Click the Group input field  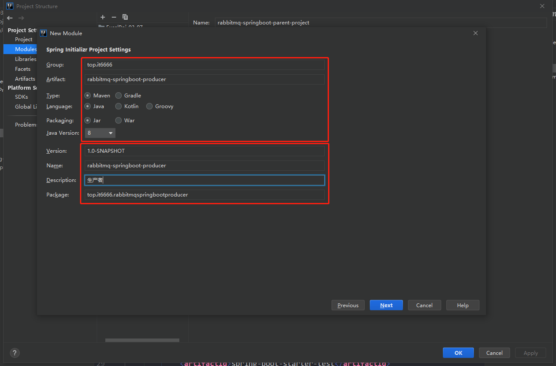click(205, 65)
